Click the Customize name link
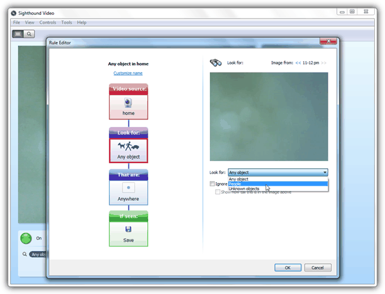Image resolution: width=385 pixels, height=294 pixels. pyautogui.click(x=128, y=73)
